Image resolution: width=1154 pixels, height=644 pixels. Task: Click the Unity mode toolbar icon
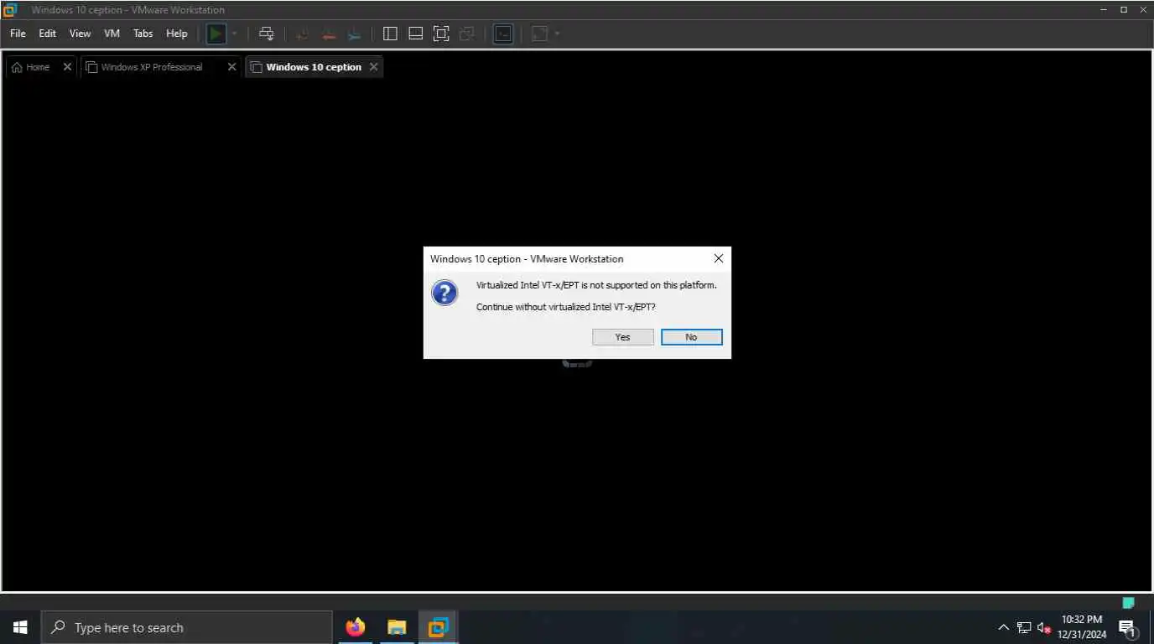tap(467, 34)
